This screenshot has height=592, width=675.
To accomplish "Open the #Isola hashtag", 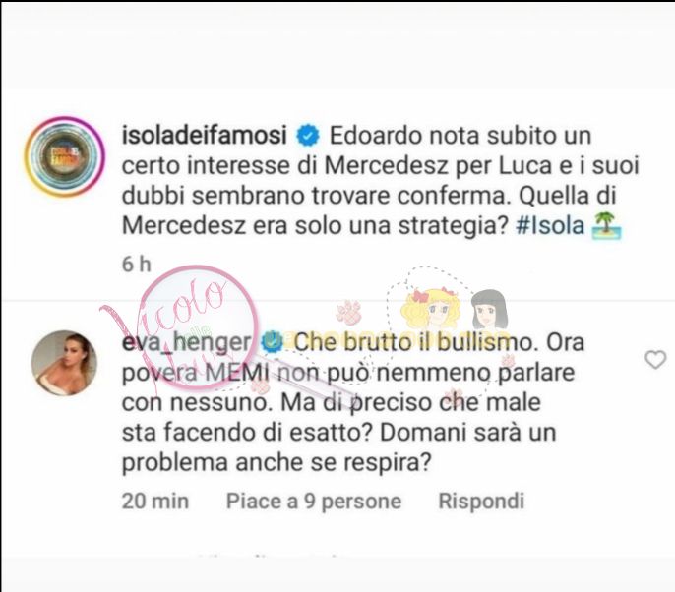I will pyautogui.click(x=550, y=226).
